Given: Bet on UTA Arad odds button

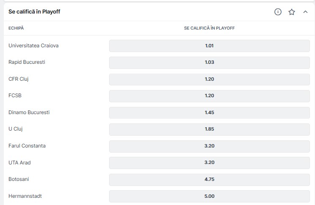Looking at the screenshot, I should pos(209,163).
